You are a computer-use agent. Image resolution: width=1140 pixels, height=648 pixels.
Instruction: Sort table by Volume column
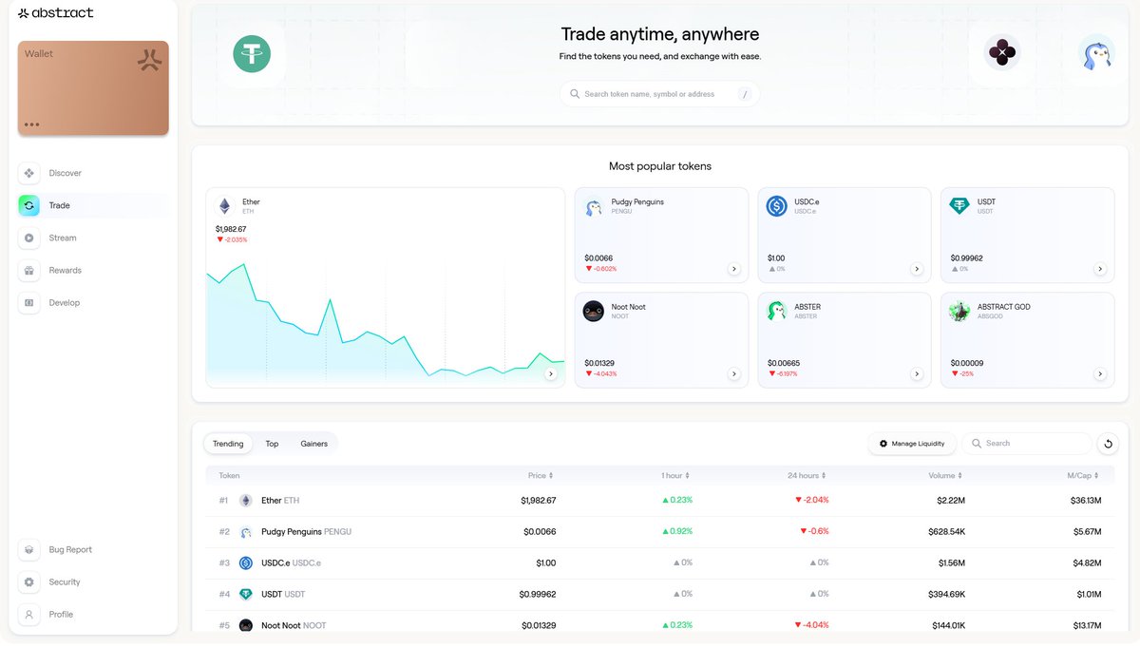point(946,475)
